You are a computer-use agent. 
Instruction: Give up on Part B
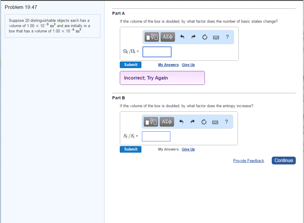tap(188, 150)
